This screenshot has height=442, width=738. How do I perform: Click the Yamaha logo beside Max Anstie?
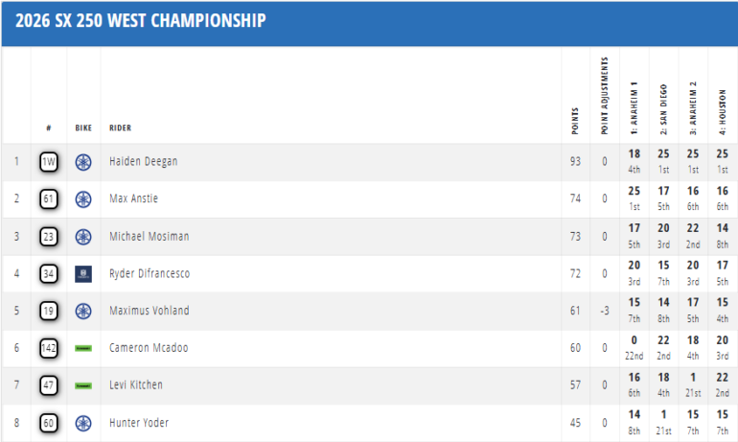tap(83, 199)
